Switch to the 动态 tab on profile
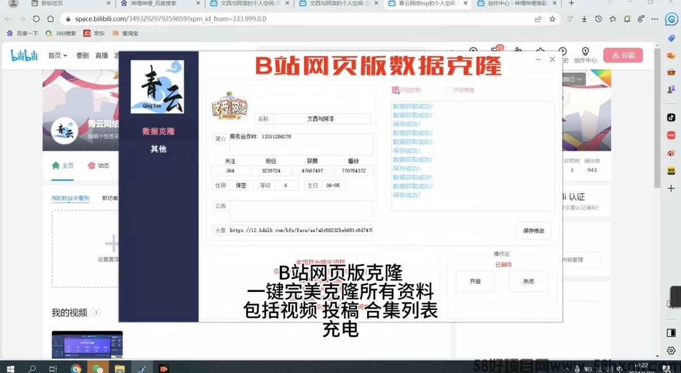The image size is (681, 373). click(x=99, y=166)
